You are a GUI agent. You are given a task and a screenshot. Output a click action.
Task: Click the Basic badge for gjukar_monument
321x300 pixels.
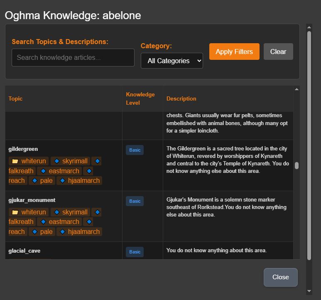pos(135,201)
